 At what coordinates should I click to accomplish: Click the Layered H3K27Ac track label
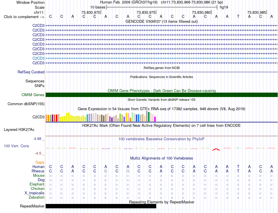pos(19,130)
